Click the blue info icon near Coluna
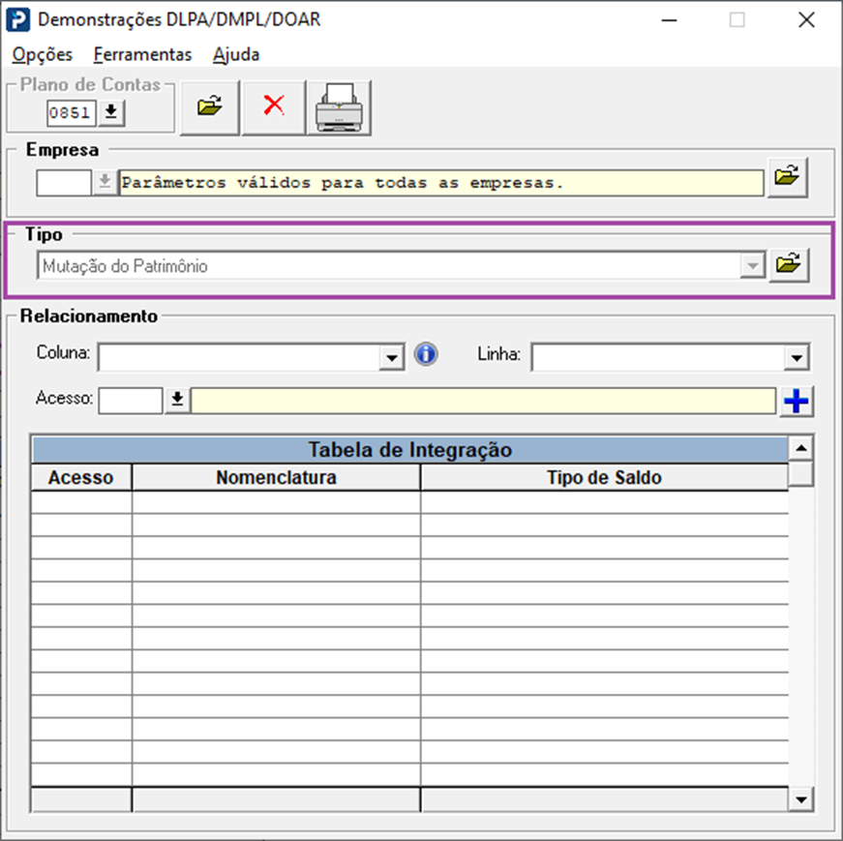 click(x=426, y=354)
